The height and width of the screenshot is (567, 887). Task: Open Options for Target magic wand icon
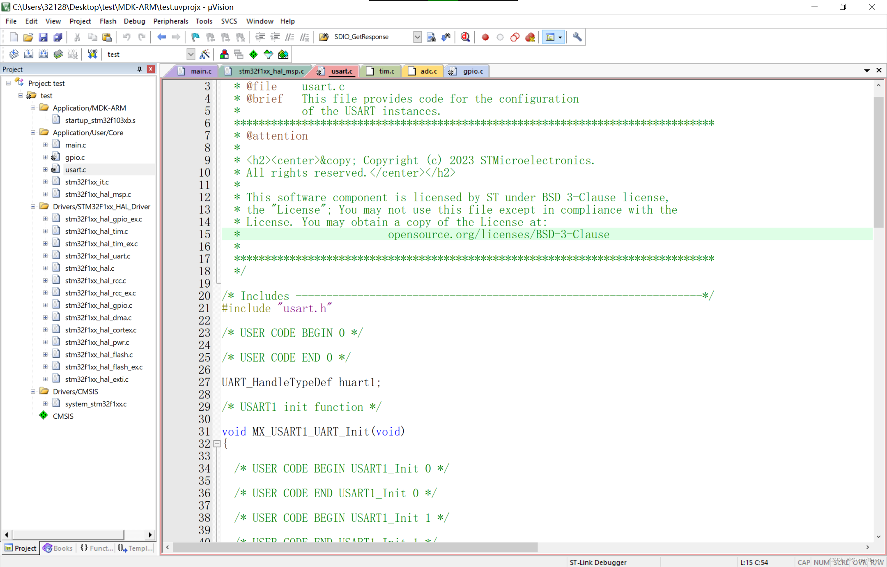(205, 54)
